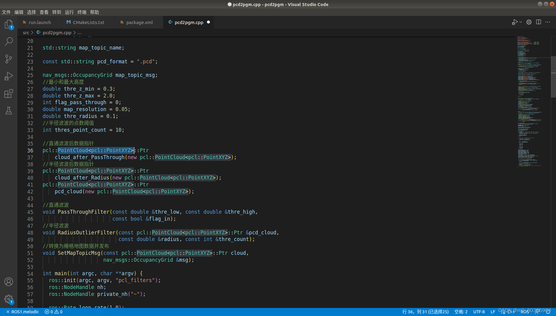This screenshot has height=316, width=556.
Task: Open the errors and warnings problems indicator
Action: click(x=54, y=312)
